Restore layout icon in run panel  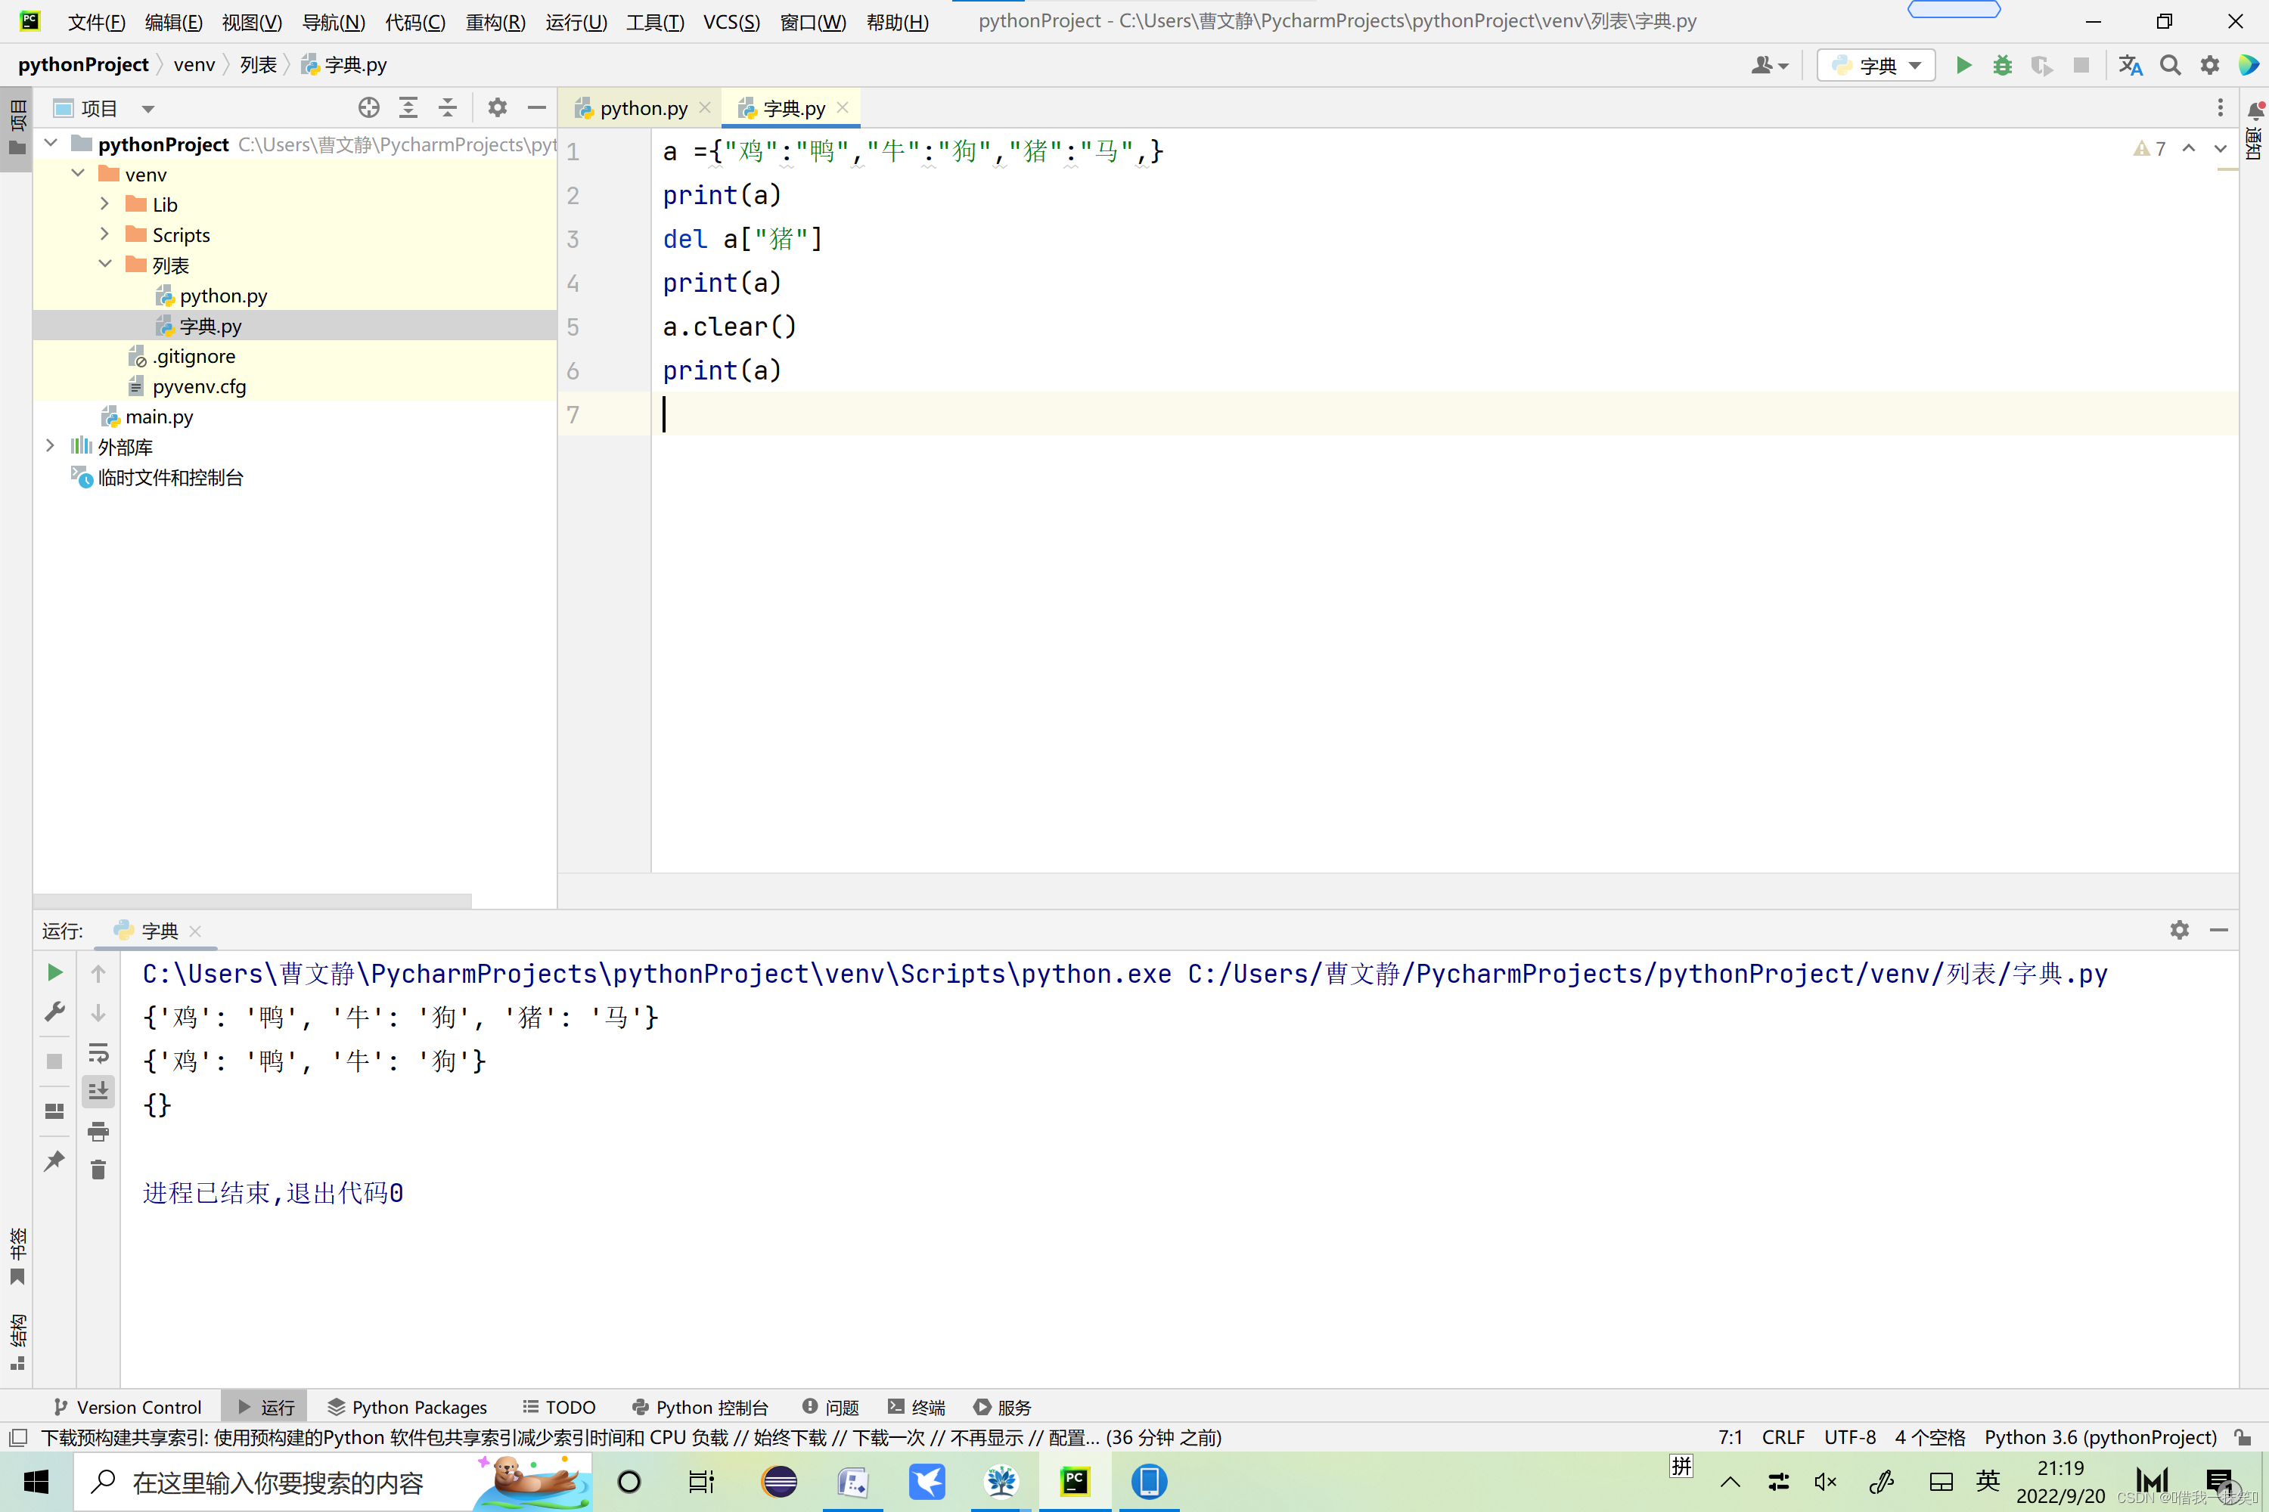pyautogui.click(x=55, y=1111)
